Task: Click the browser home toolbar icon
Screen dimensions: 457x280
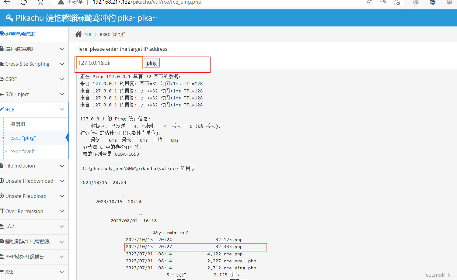Action: coord(41,2)
